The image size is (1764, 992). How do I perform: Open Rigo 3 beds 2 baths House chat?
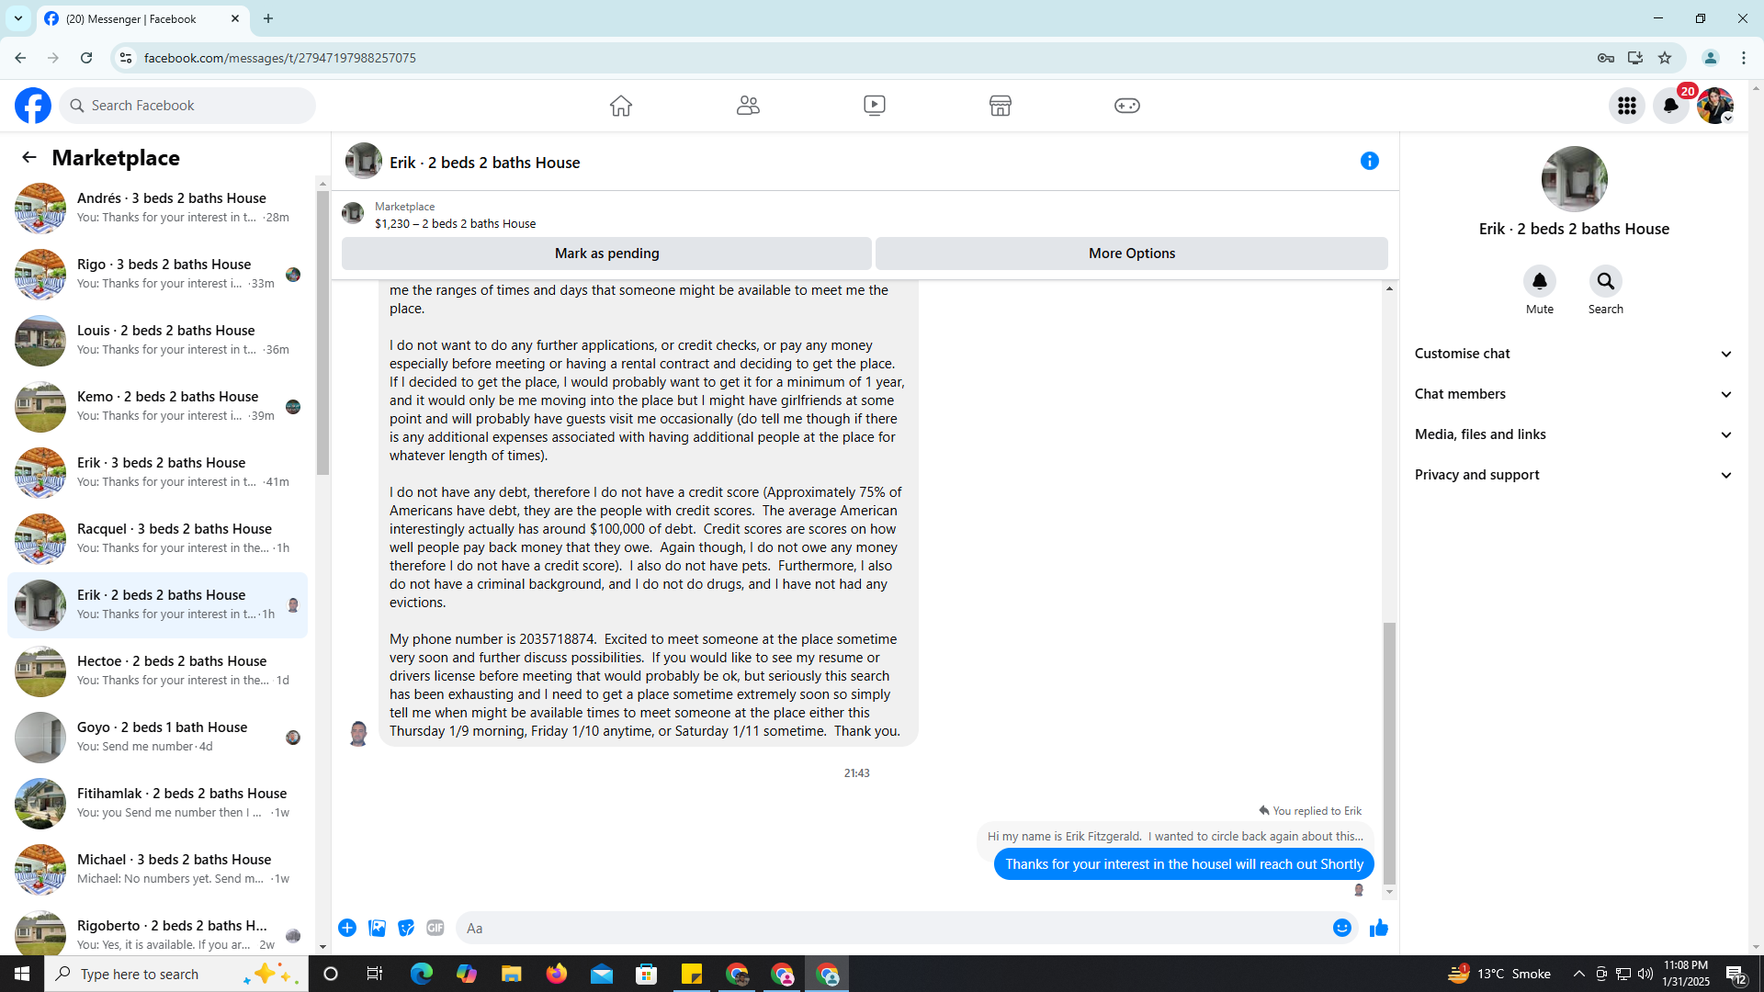[157, 274]
